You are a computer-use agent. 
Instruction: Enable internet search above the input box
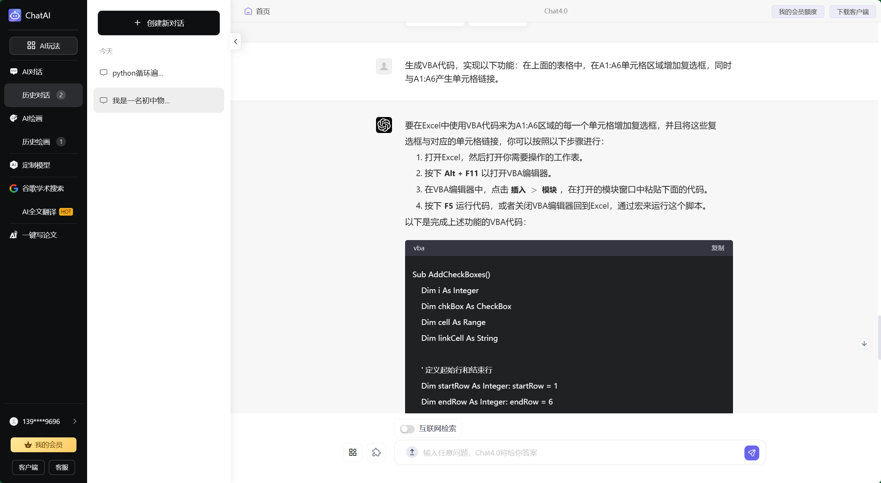(407, 429)
